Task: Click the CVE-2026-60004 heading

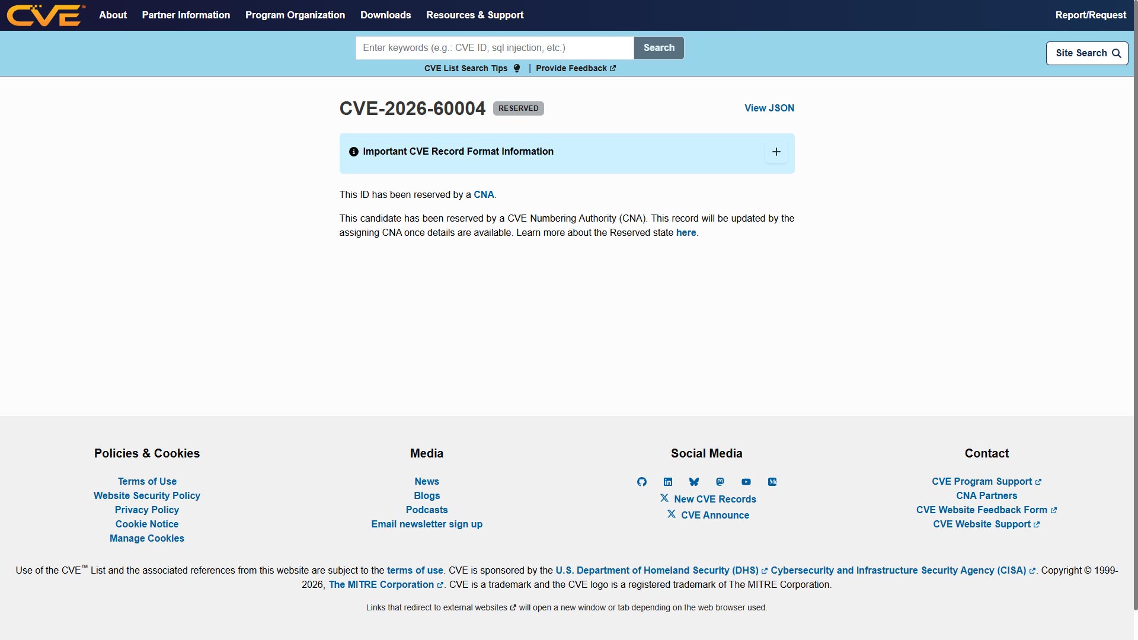Action: 412,108
